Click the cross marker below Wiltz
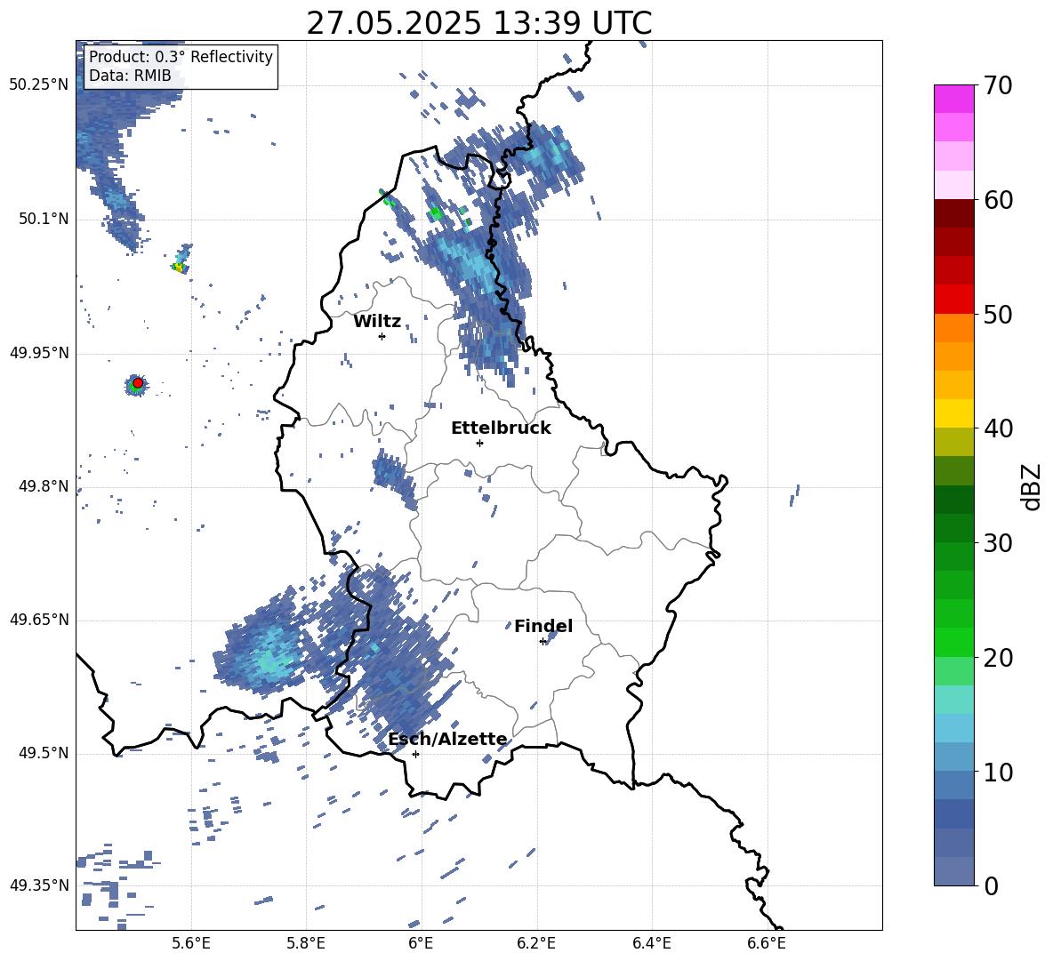 (x=382, y=336)
